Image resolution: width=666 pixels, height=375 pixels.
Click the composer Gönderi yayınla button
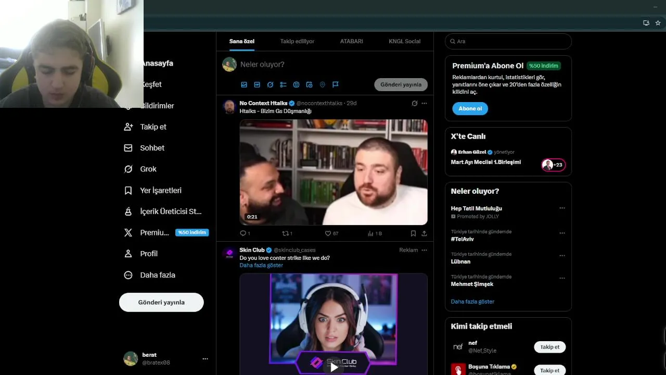coord(401,84)
